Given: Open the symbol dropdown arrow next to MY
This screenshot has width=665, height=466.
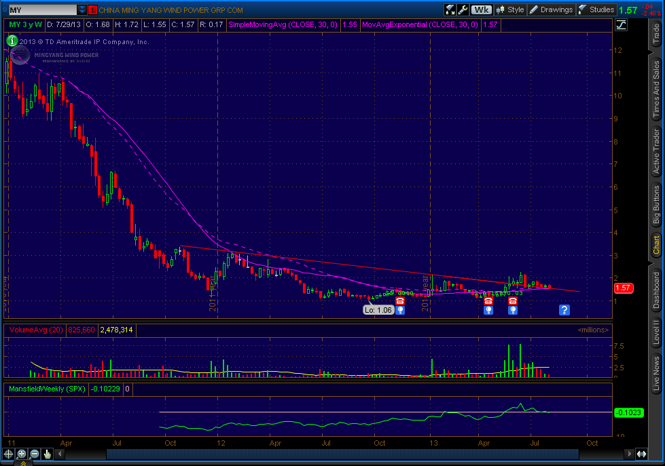Looking at the screenshot, I should tap(82, 10).
